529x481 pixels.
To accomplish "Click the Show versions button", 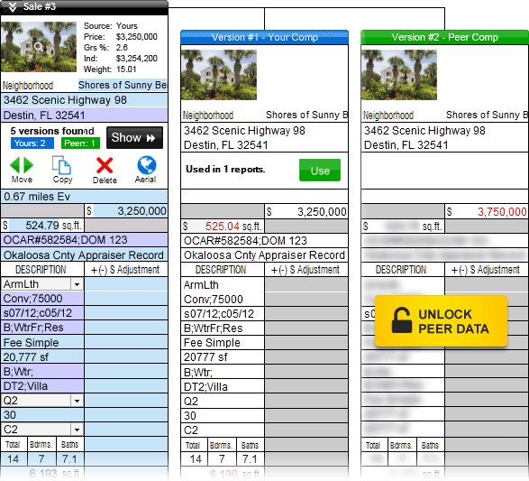I will pyautogui.click(x=134, y=138).
